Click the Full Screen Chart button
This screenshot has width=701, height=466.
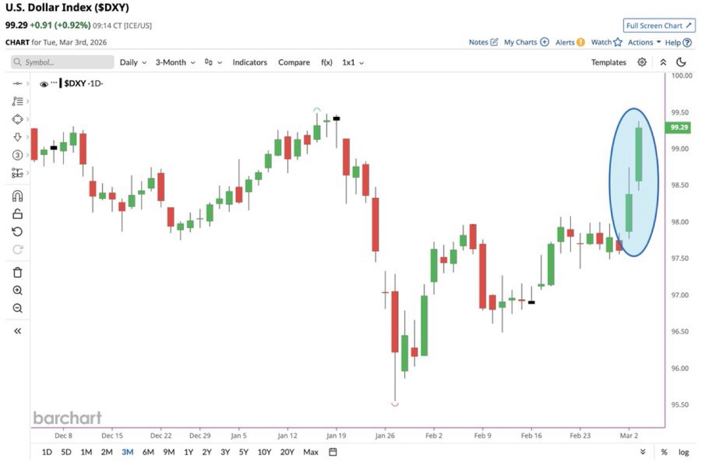pos(659,25)
